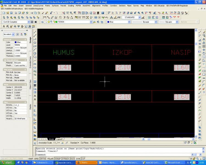Viewport: 206px width, 165px height.
Task: Click the Move tool in the Modify toolbar
Action: pyautogui.click(x=204, y=50)
